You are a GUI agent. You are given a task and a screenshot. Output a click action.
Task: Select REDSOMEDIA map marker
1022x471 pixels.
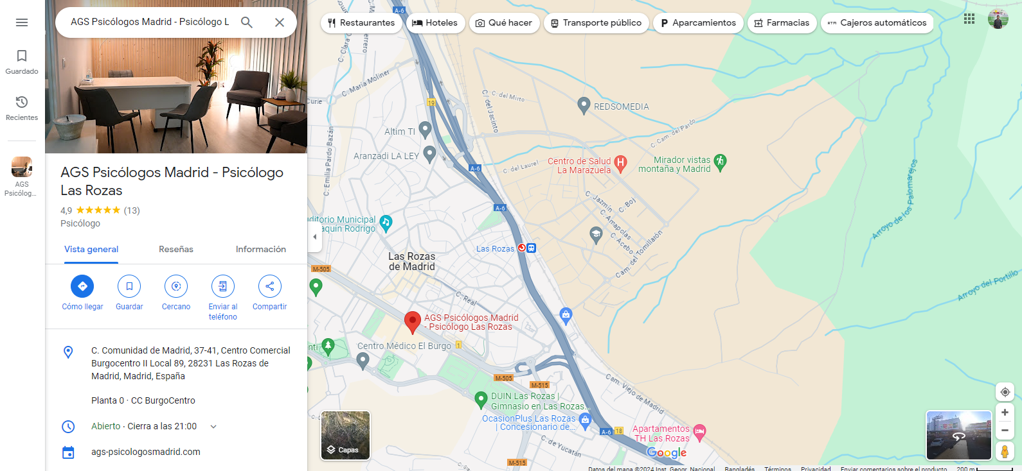(584, 105)
